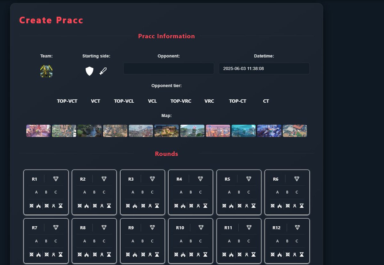Click the R1 round label
Viewport: 384px width, 265px height.
35,179
